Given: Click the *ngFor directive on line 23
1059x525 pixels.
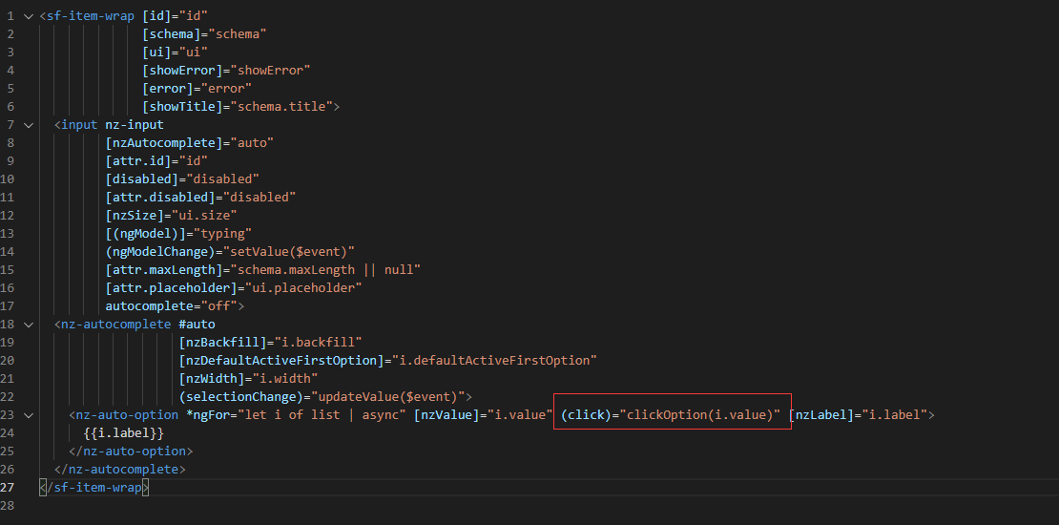Looking at the screenshot, I should 297,415.
